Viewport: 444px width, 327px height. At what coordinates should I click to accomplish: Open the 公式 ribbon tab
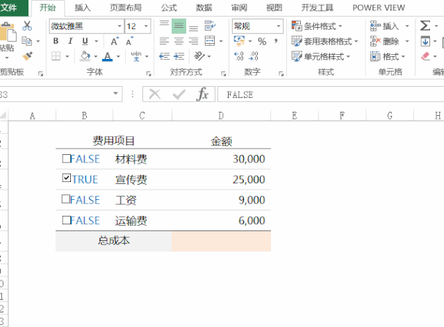[x=168, y=8]
